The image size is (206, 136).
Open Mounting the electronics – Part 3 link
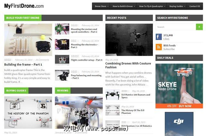click(84, 46)
